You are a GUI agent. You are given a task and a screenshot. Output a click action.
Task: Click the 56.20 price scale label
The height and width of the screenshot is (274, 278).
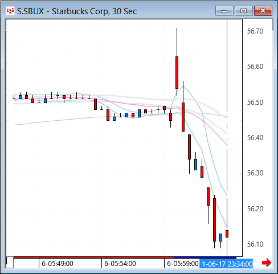coord(255,209)
